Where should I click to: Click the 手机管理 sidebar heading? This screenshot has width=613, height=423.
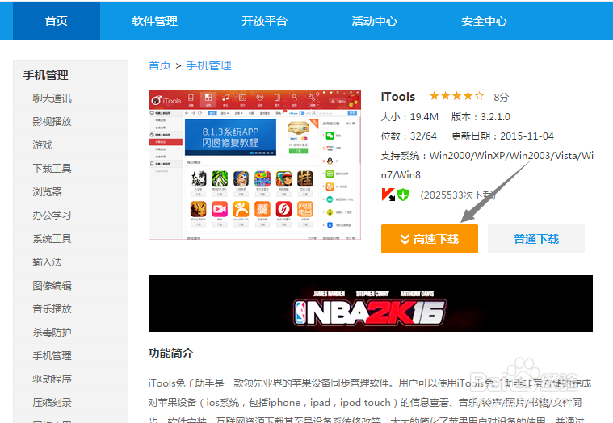pos(46,75)
